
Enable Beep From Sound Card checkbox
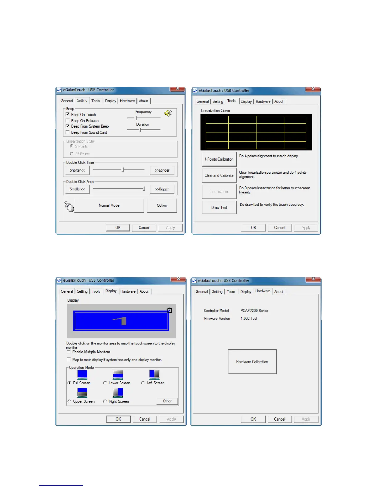point(67,132)
